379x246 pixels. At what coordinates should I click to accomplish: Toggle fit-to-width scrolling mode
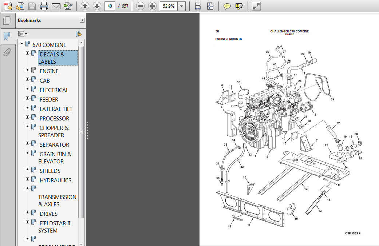pyautogui.click(x=198, y=6)
